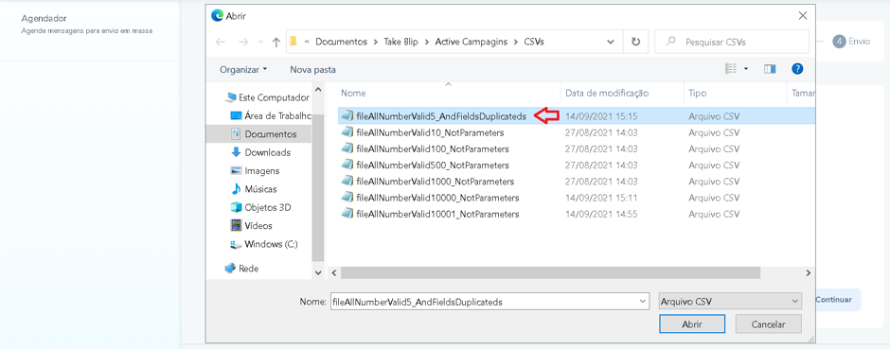The width and height of the screenshot is (890, 349).
Task: Click Nova pasta toolbar item
Action: [312, 70]
